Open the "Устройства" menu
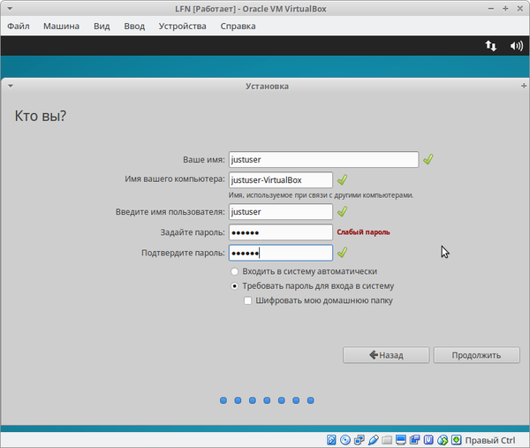The height and width of the screenshot is (448, 530). click(x=182, y=26)
